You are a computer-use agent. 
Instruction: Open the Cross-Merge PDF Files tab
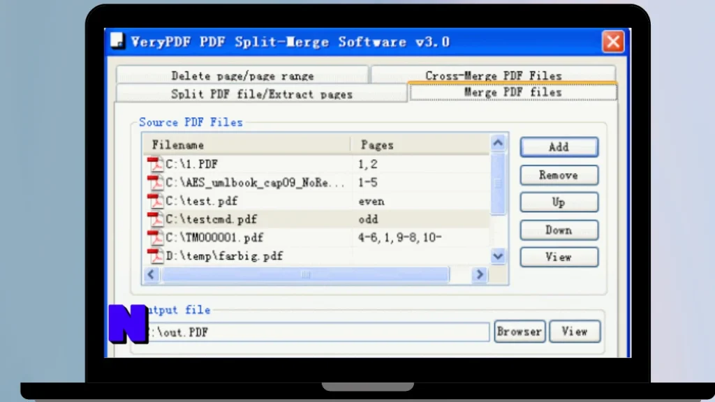click(493, 75)
